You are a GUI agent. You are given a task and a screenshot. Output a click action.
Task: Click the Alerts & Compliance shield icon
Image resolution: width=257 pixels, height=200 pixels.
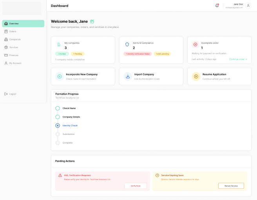coord(127,44)
